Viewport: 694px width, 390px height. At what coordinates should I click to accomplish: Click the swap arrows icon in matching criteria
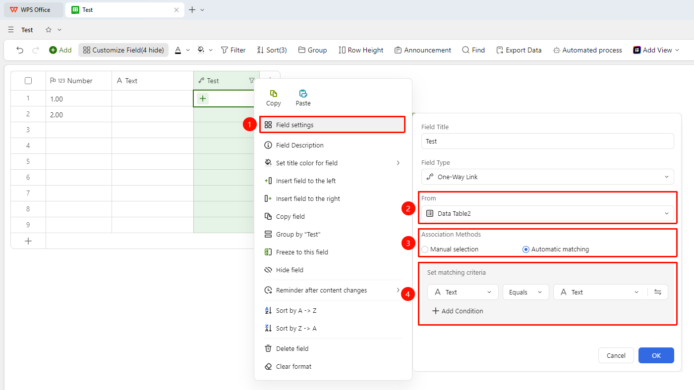click(658, 292)
